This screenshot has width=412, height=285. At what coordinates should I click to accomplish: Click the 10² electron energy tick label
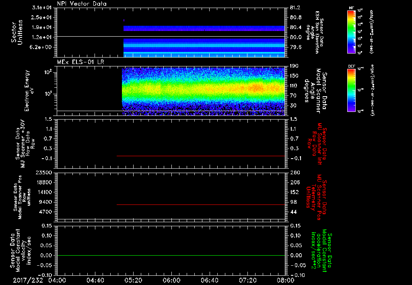(x=49, y=72)
